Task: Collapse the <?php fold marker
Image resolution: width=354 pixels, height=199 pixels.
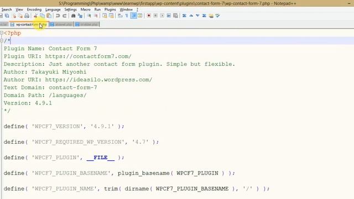Action: click(x=2, y=33)
